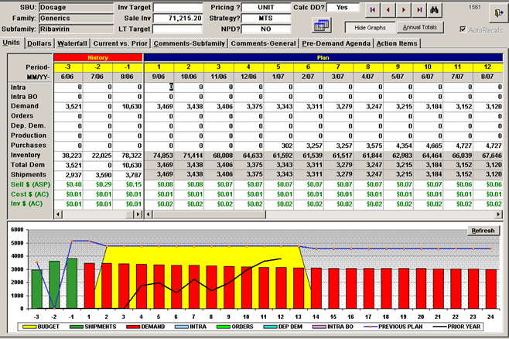Go to first record navigation icon
The image size is (509, 339).
373,10
